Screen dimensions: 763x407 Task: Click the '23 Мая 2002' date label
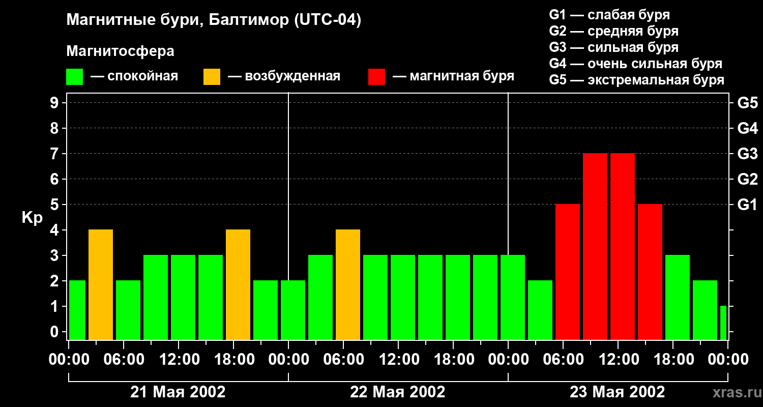pos(618,392)
